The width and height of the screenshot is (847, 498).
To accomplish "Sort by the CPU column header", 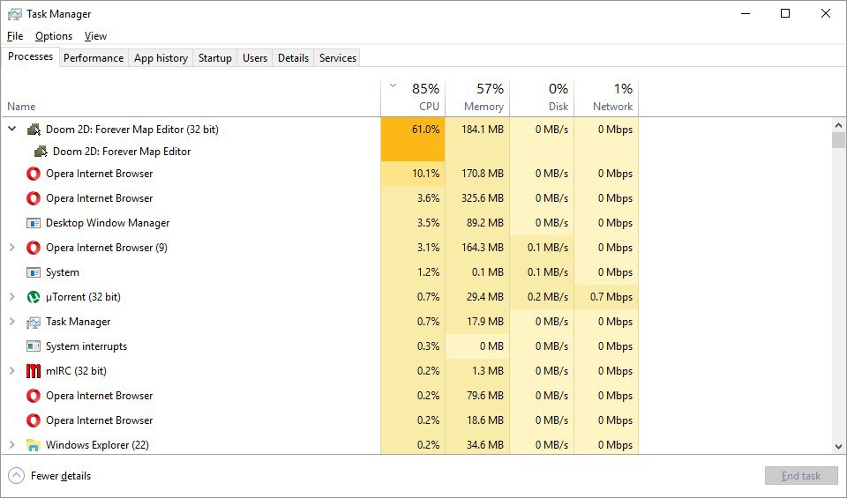I will (x=413, y=98).
